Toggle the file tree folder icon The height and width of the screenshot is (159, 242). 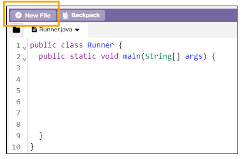coord(16,30)
